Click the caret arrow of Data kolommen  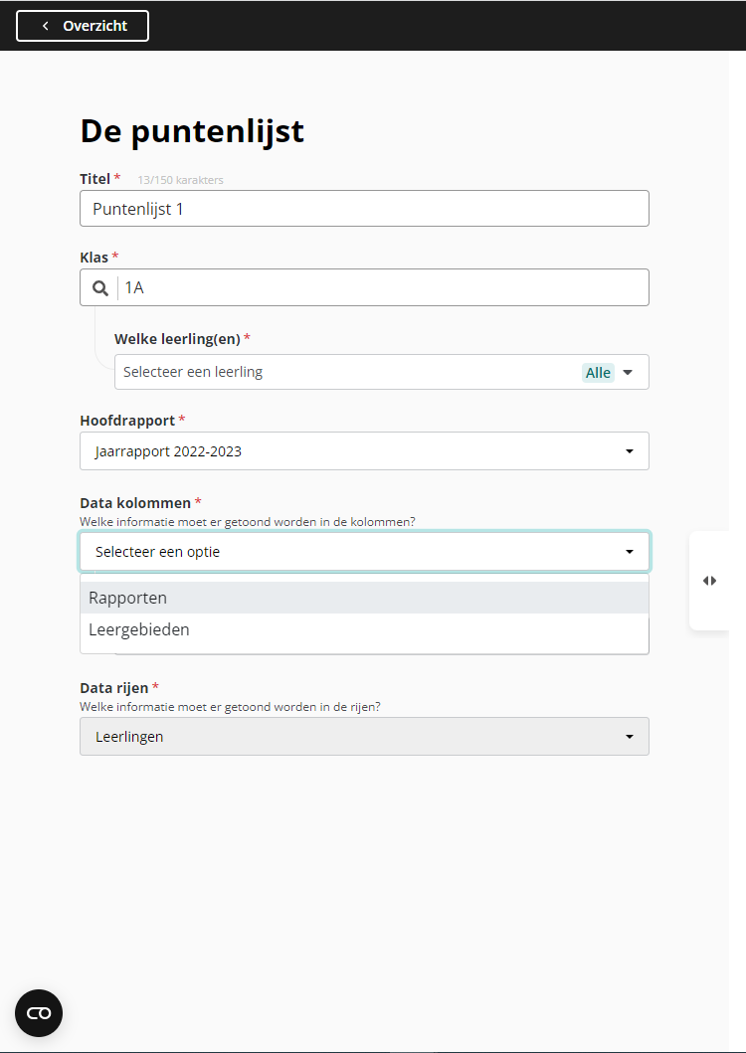[x=630, y=552]
